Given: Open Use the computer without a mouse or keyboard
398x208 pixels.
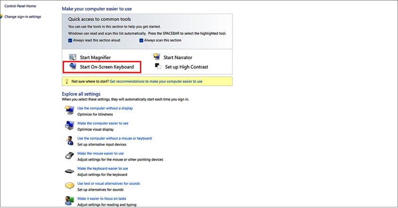Looking at the screenshot, I should coord(114,138).
